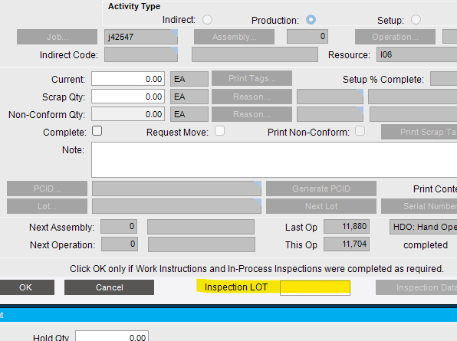457x341 pixels.
Task: Toggle Print Non-Conform checkbox
Action: pos(360,131)
